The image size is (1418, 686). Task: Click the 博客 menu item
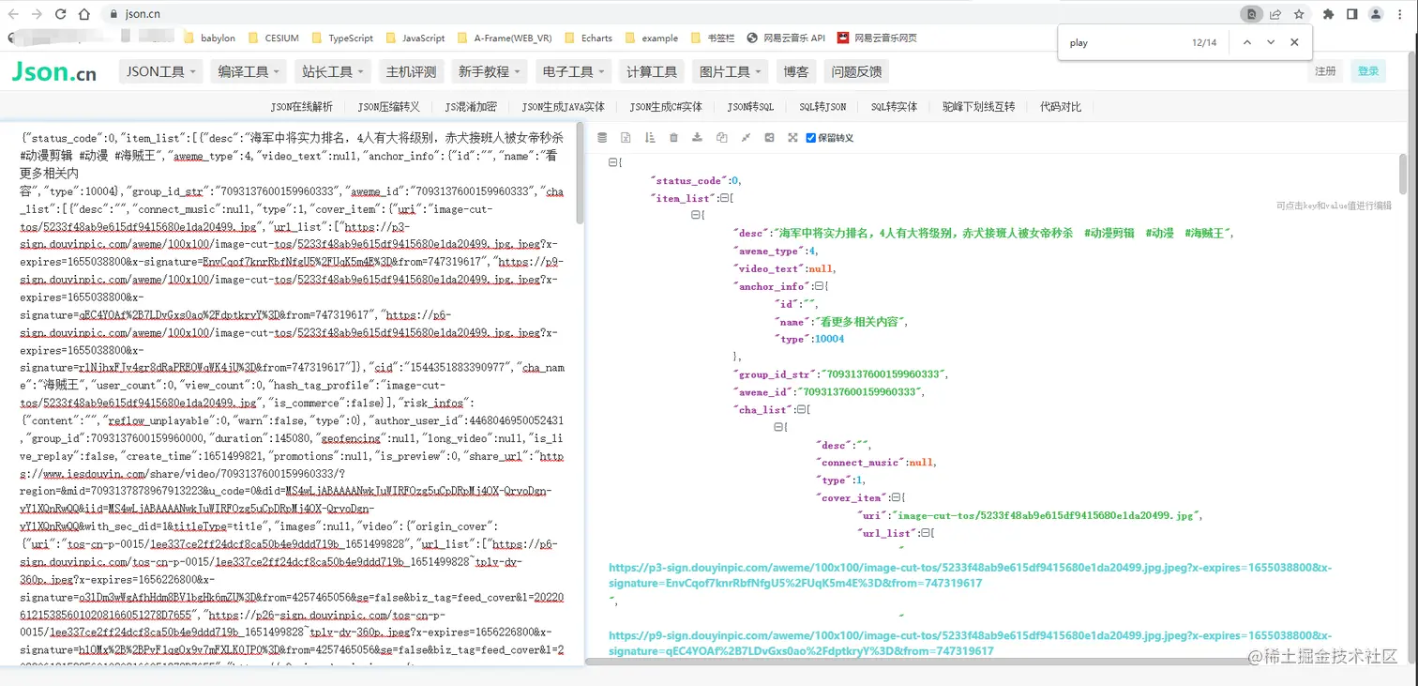click(x=796, y=71)
